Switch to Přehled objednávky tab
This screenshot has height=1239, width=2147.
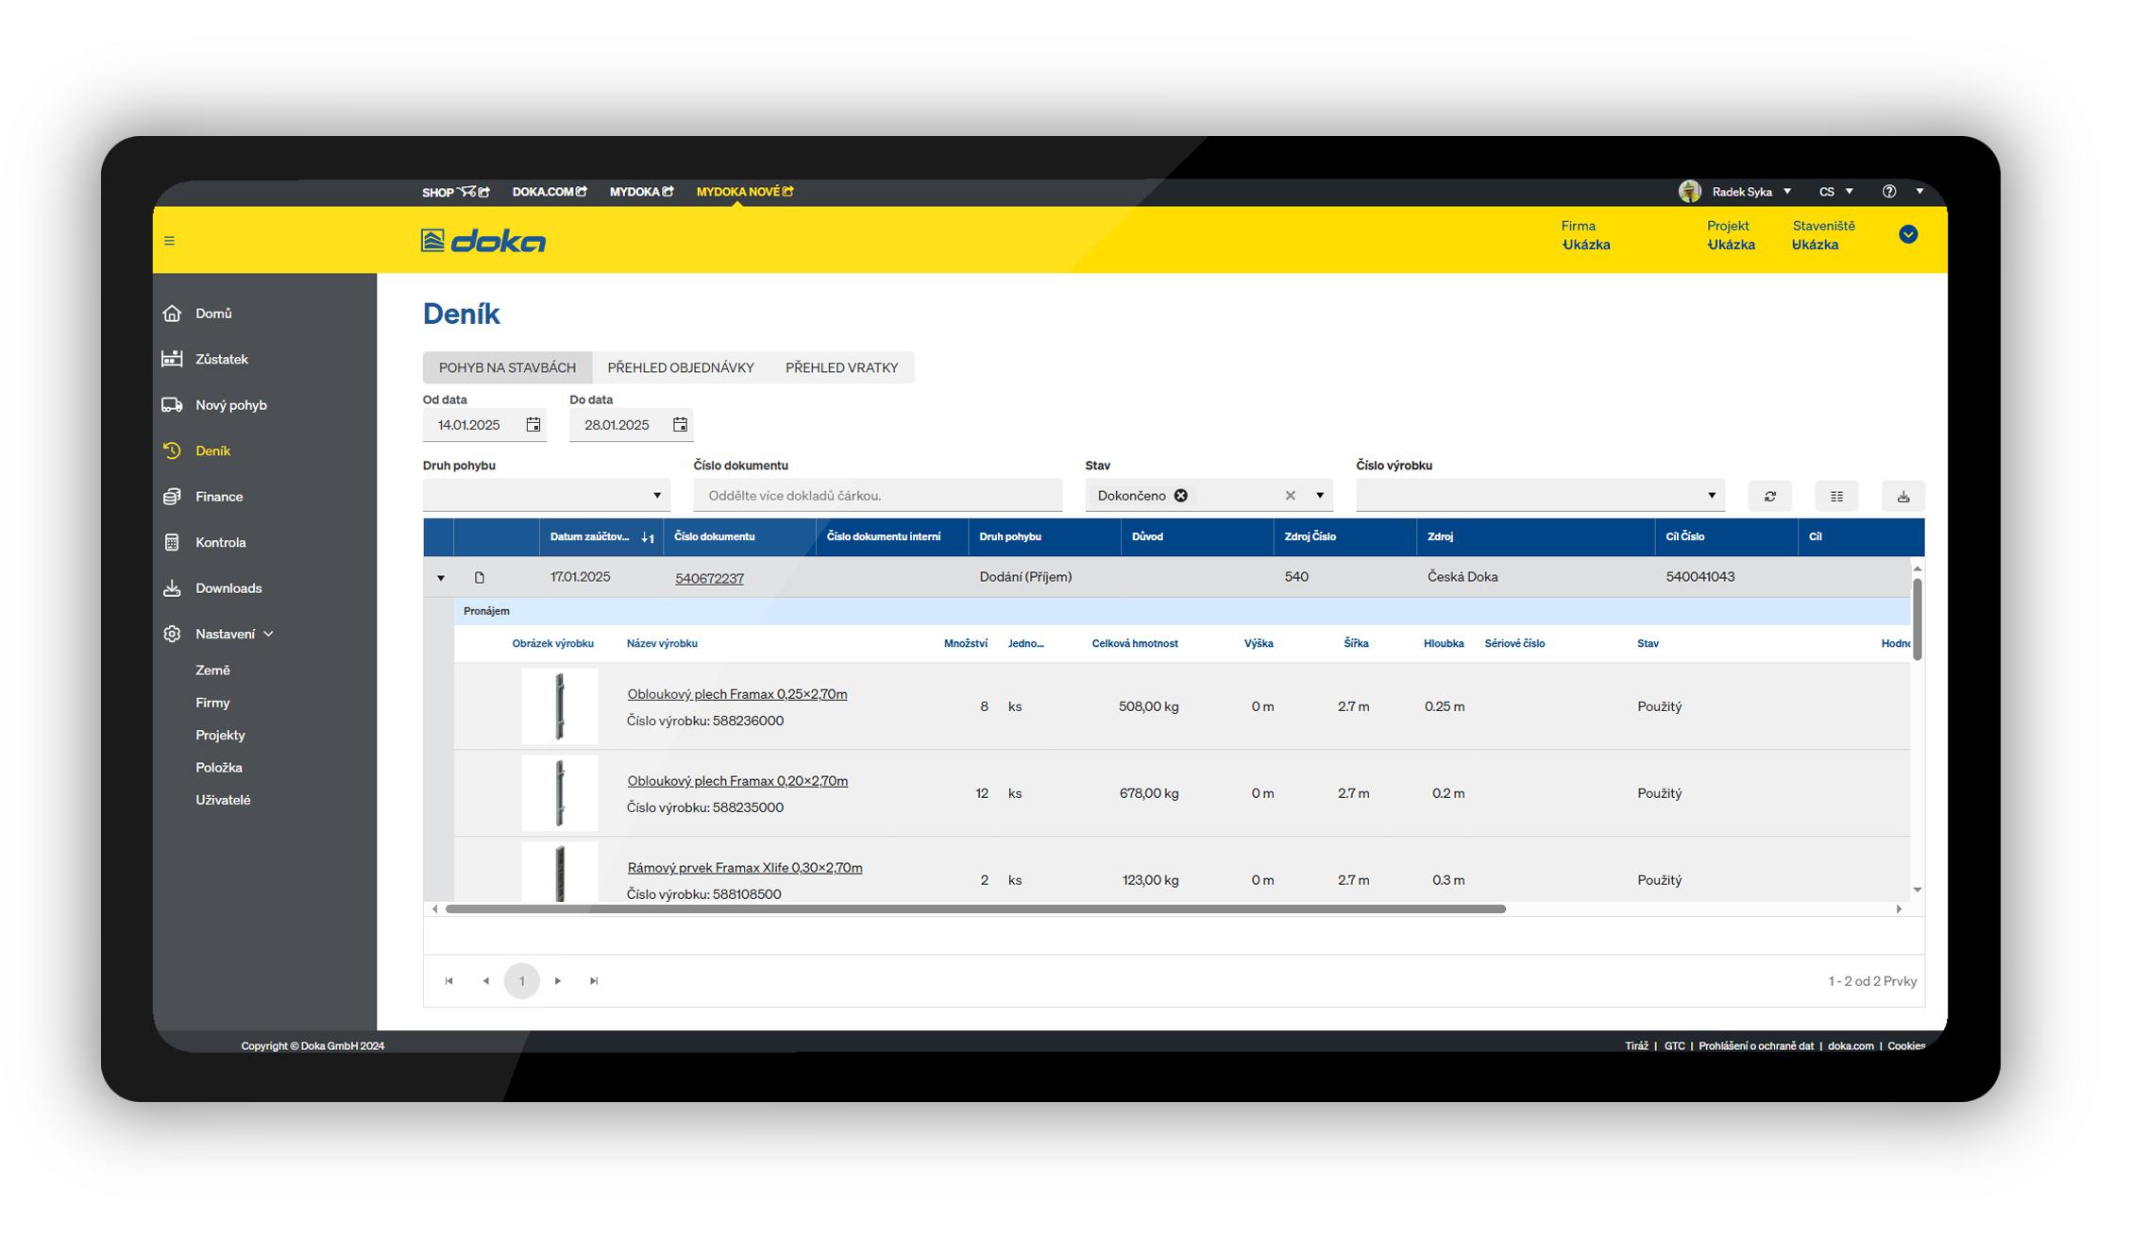coord(681,367)
